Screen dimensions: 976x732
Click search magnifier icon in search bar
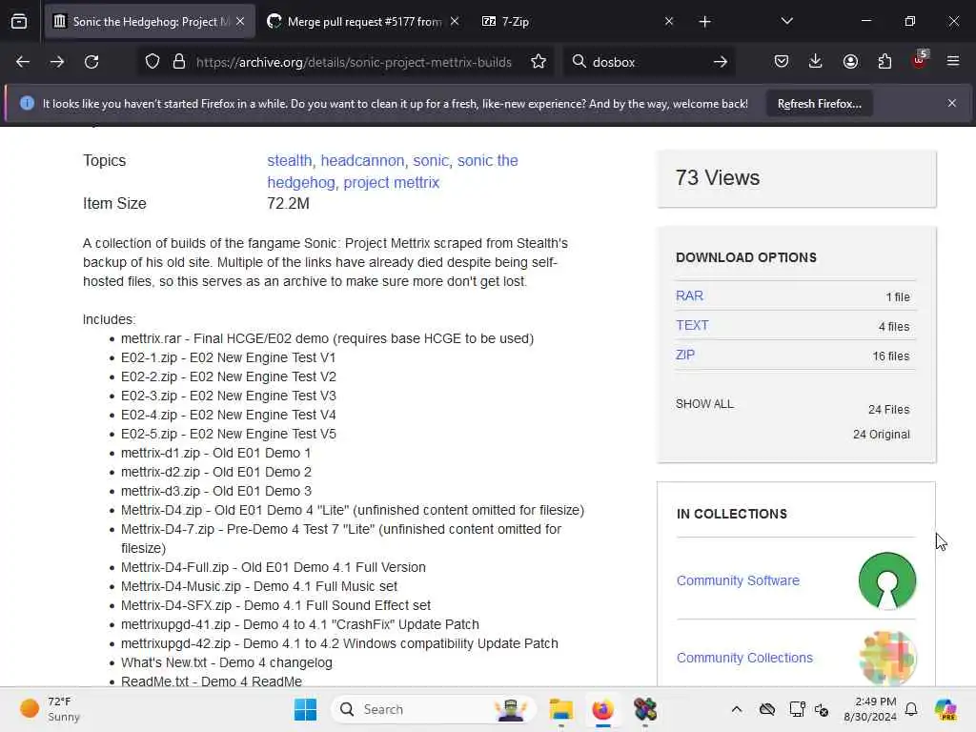click(x=579, y=61)
